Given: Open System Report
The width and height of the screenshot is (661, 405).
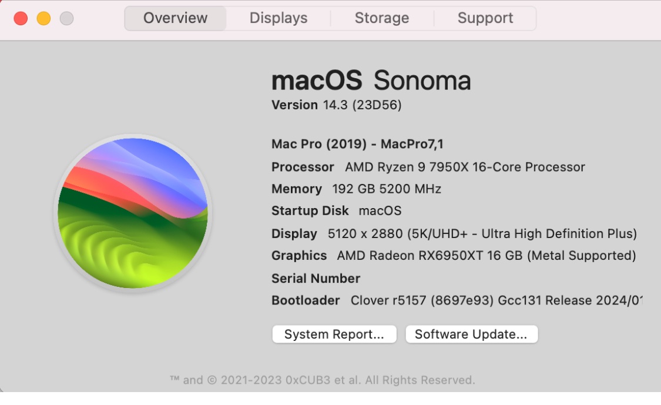Looking at the screenshot, I should (334, 334).
